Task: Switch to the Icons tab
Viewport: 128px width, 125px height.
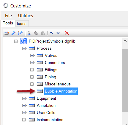Action: coord(22,24)
